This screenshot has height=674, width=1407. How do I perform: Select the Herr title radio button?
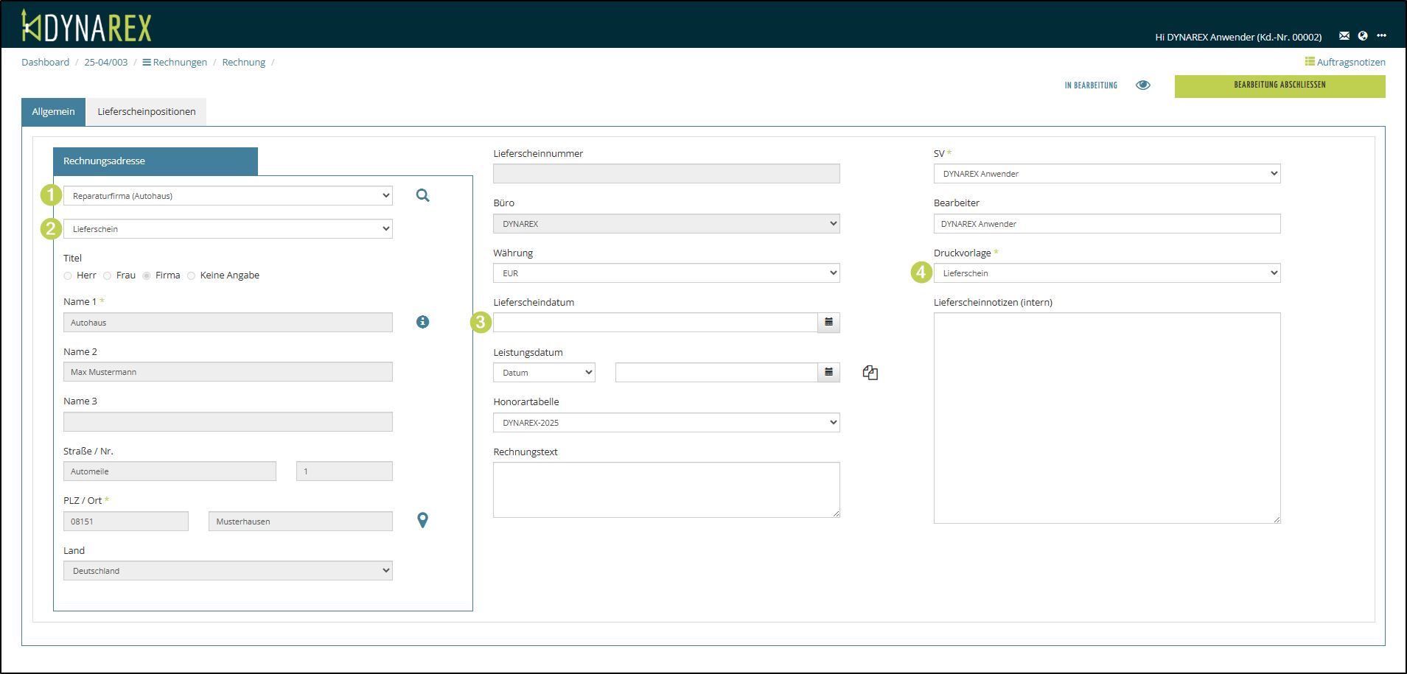click(68, 275)
